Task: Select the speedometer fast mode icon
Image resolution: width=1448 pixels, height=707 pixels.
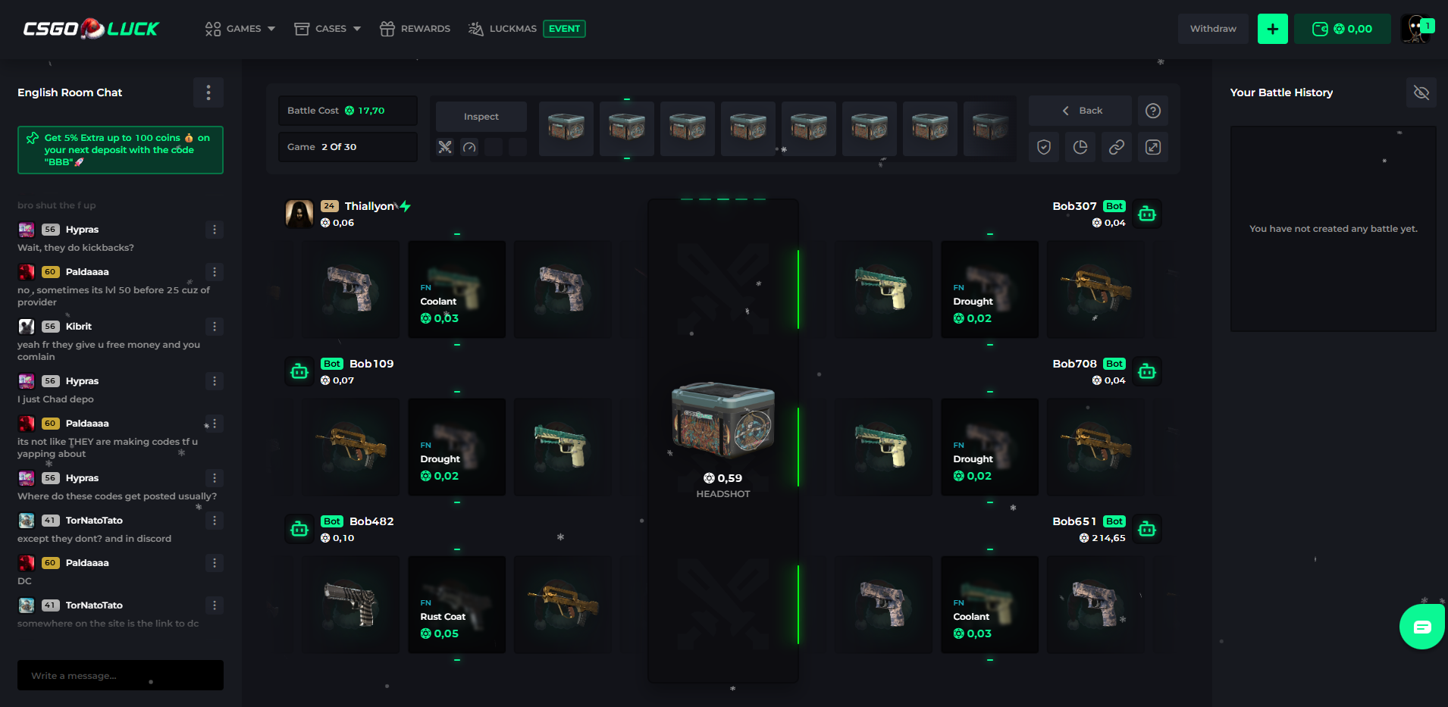Action: coord(469,148)
